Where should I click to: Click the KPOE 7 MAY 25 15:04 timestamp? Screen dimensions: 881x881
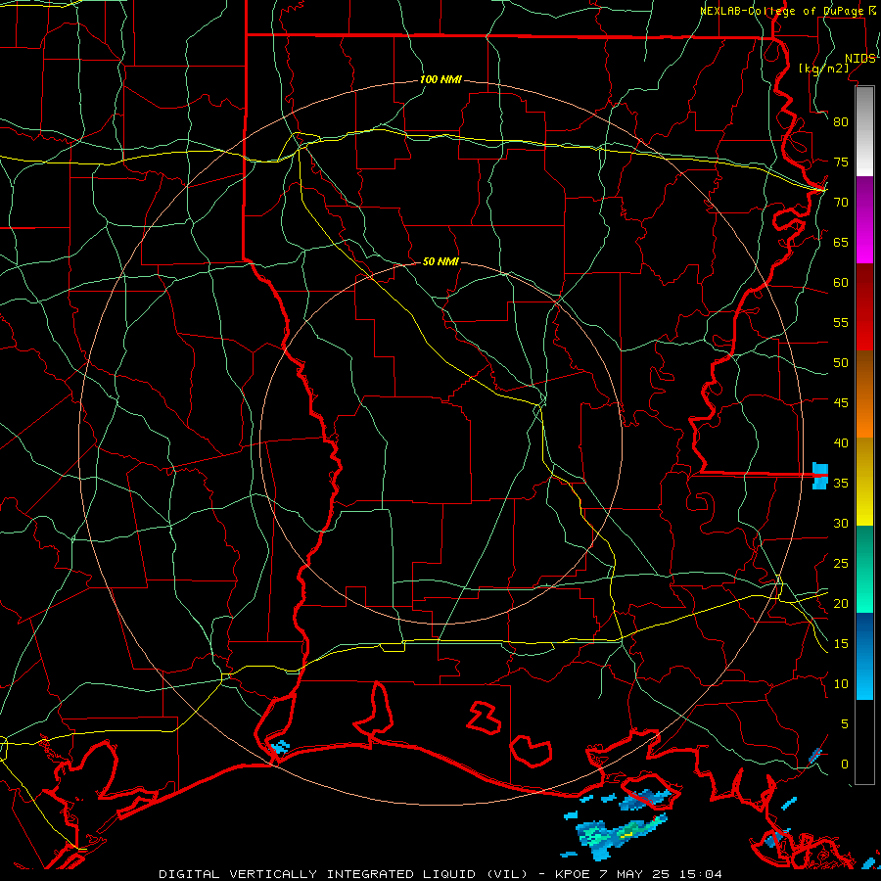coord(637,874)
